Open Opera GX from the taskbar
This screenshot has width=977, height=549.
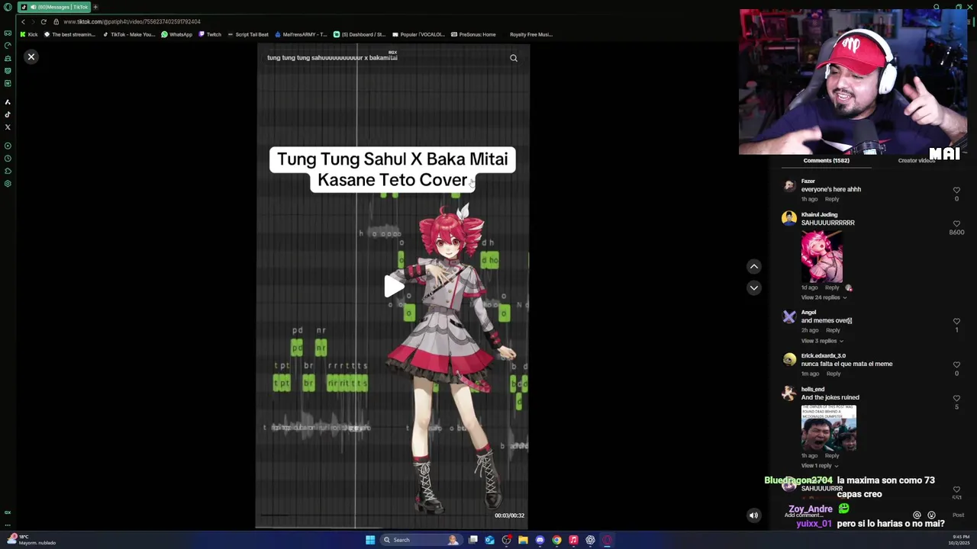[608, 540]
